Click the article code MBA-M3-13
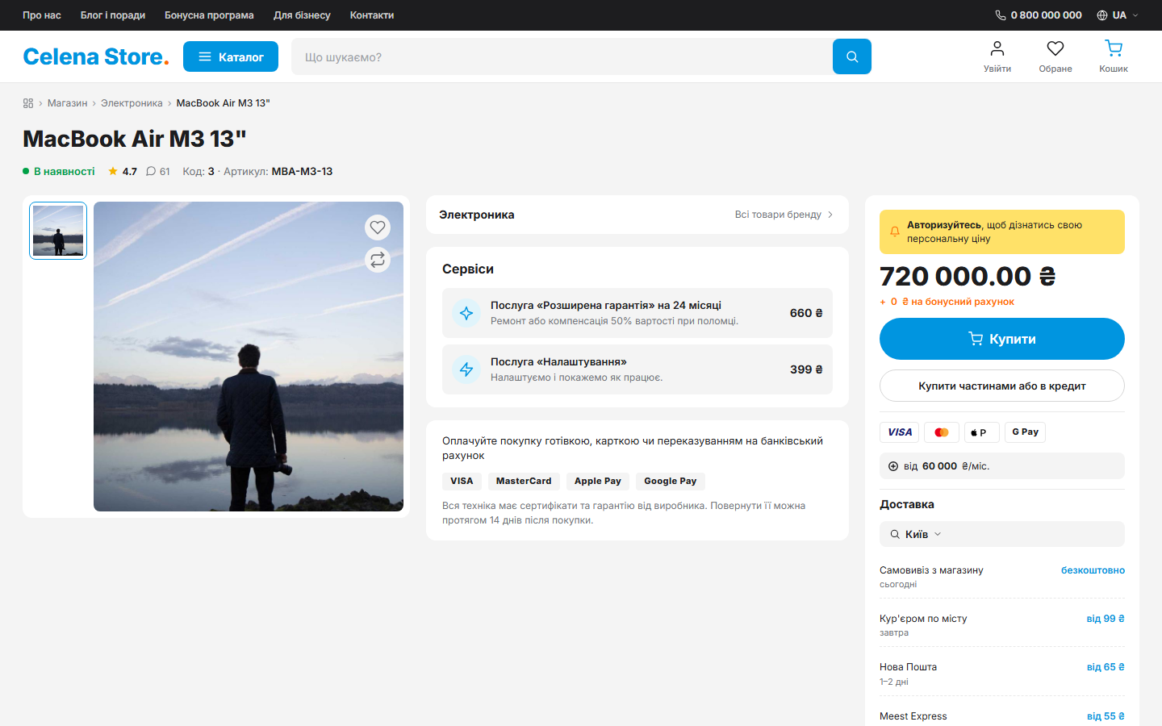Screen dimensions: 1162x726 [302, 171]
